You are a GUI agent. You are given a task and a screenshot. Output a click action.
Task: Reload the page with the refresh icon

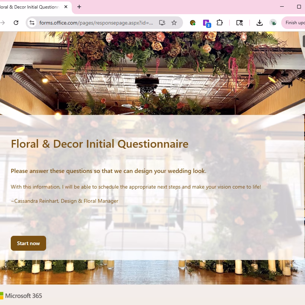pyautogui.click(x=16, y=23)
